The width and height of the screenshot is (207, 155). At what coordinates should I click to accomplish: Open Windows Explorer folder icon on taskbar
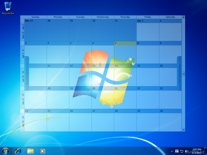click(31, 151)
